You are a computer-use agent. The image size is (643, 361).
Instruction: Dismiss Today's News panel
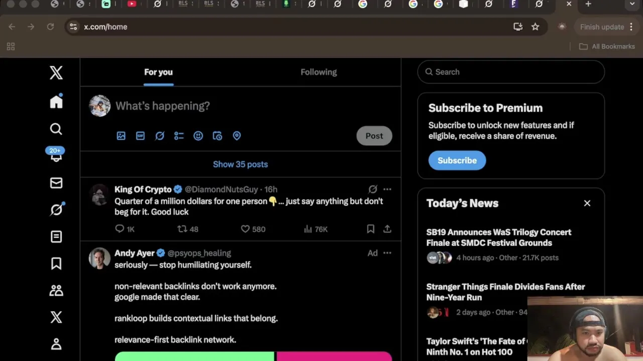tap(587, 203)
